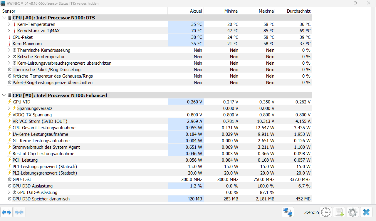Expand the nested GPU D3D-Auslastung row
Screen dimensions: 376x221
point(9,192)
